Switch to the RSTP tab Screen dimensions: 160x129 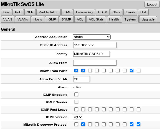coord(103,12)
